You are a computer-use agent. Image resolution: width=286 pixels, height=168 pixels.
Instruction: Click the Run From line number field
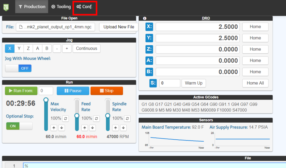[46, 91]
